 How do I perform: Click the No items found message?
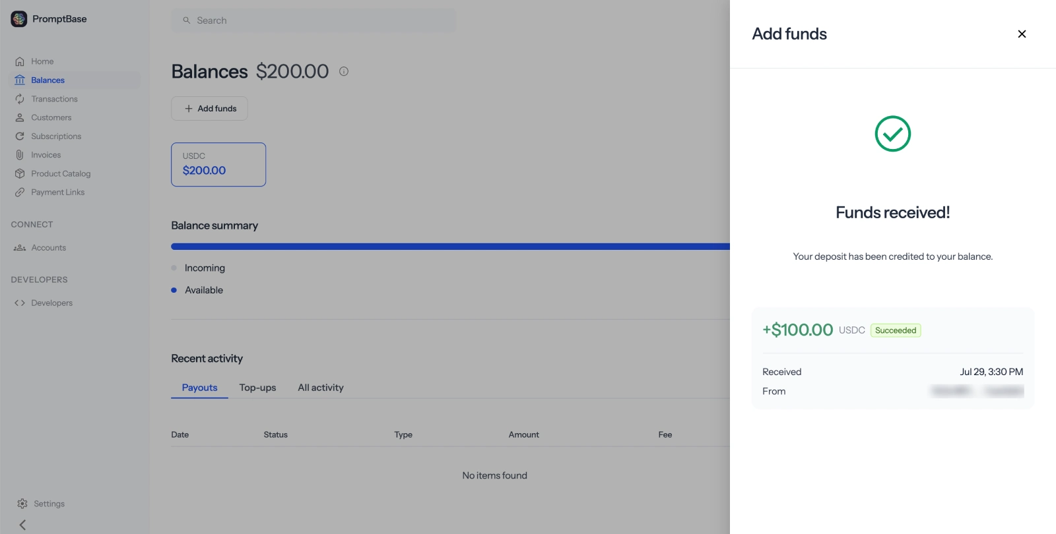point(495,475)
